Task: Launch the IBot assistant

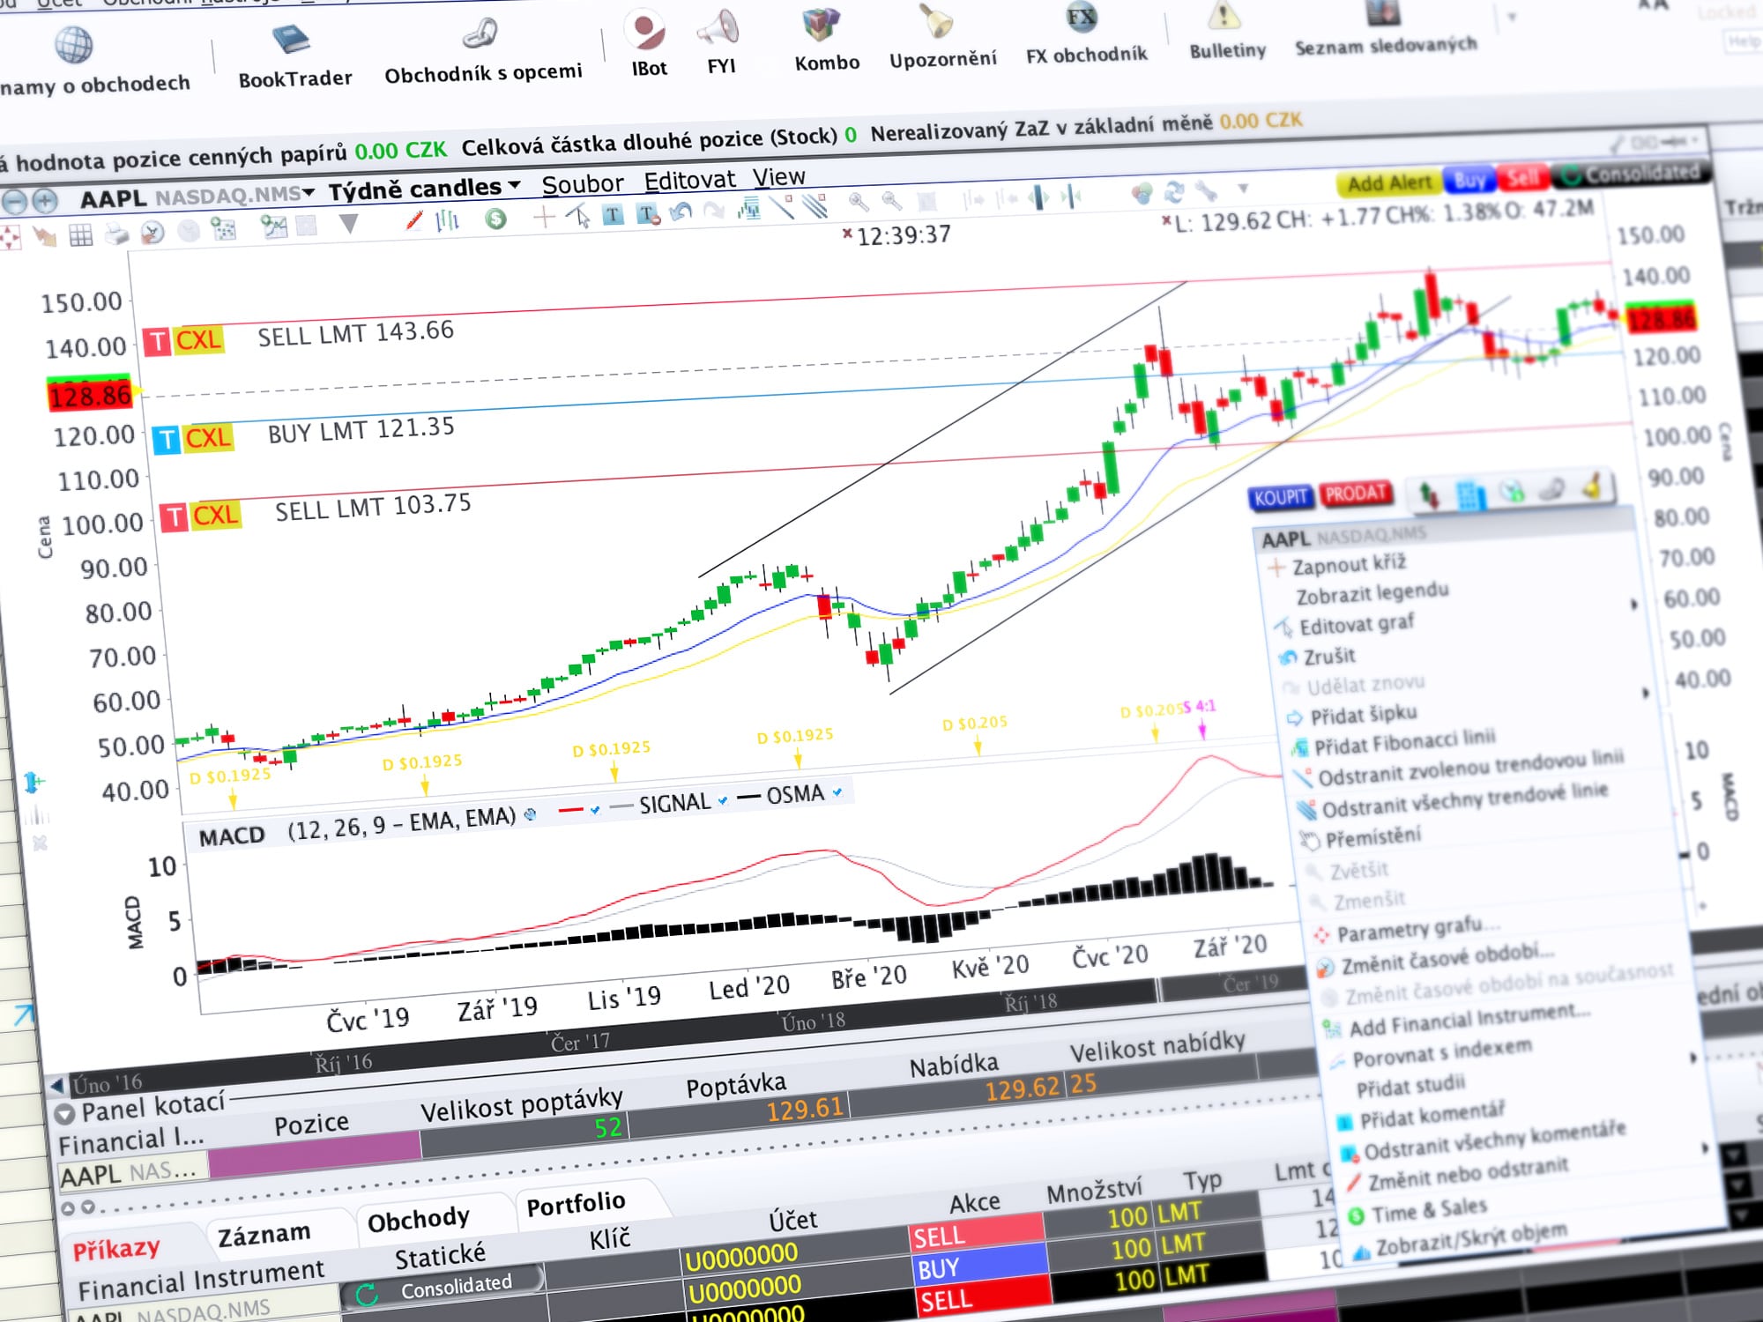Action: coord(649,44)
